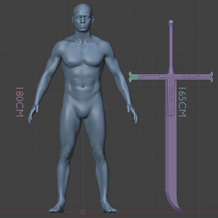Click the sword's ribbed purple grip
Screen dimensions: 218x218
171,48
